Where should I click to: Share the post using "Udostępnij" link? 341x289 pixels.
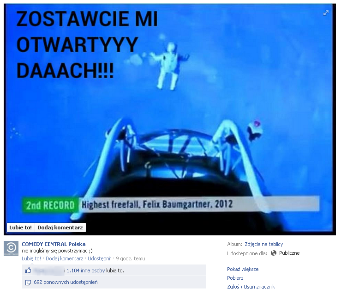click(x=100, y=258)
